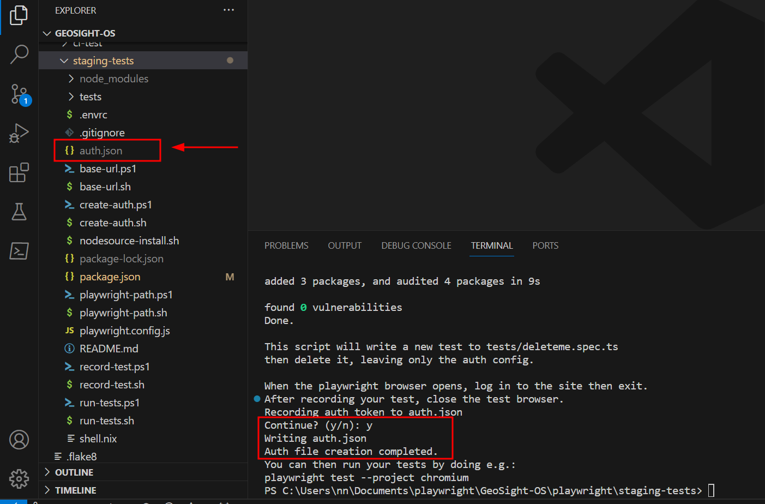The height and width of the screenshot is (504, 765).
Task: Open the Accounts icon
Action: [x=19, y=440]
